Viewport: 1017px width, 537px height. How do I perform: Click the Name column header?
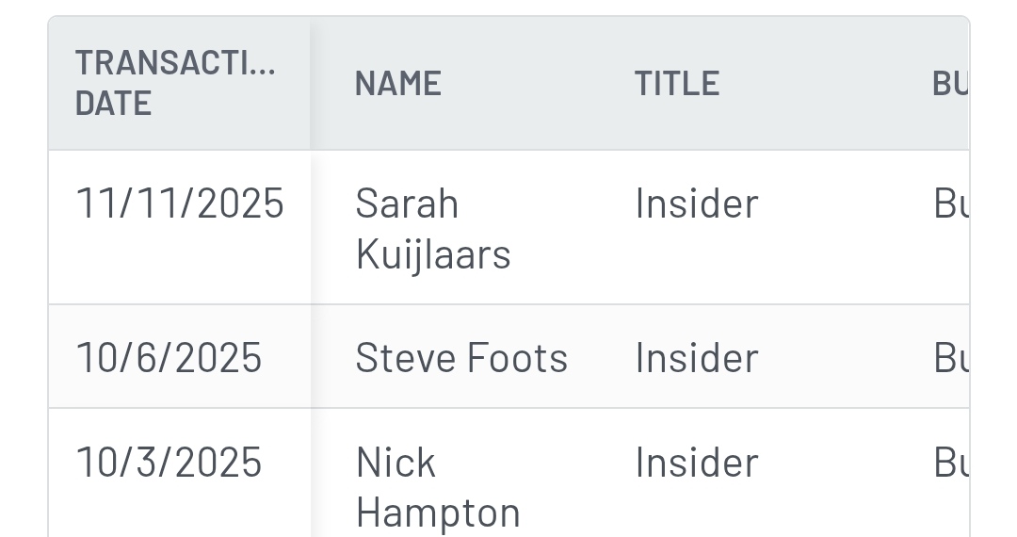(x=397, y=84)
